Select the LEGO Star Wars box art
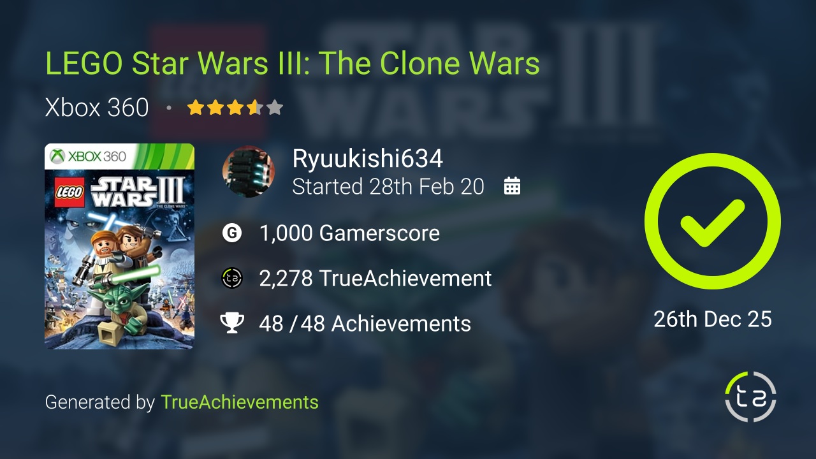 (119, 246)
